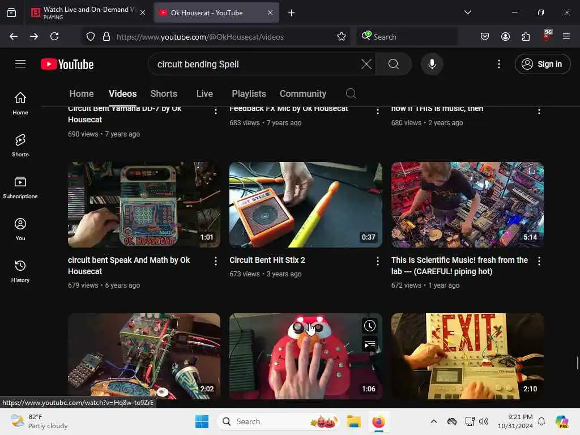
Task: Open Firefox extensions puzzle icon
Action: pos(526,36)
